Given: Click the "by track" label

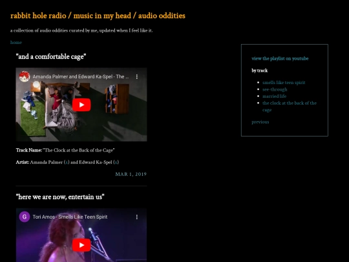Looking at the screenshot, I should pos(260,71).
